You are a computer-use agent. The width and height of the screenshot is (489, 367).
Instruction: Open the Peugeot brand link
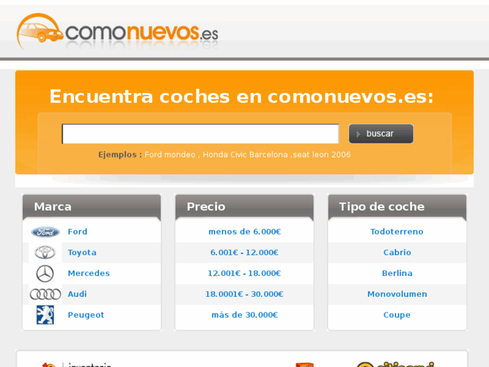click(86, 315)
